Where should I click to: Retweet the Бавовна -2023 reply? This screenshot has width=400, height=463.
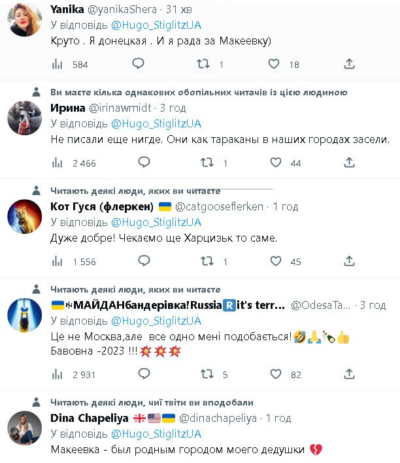(206, 374)
